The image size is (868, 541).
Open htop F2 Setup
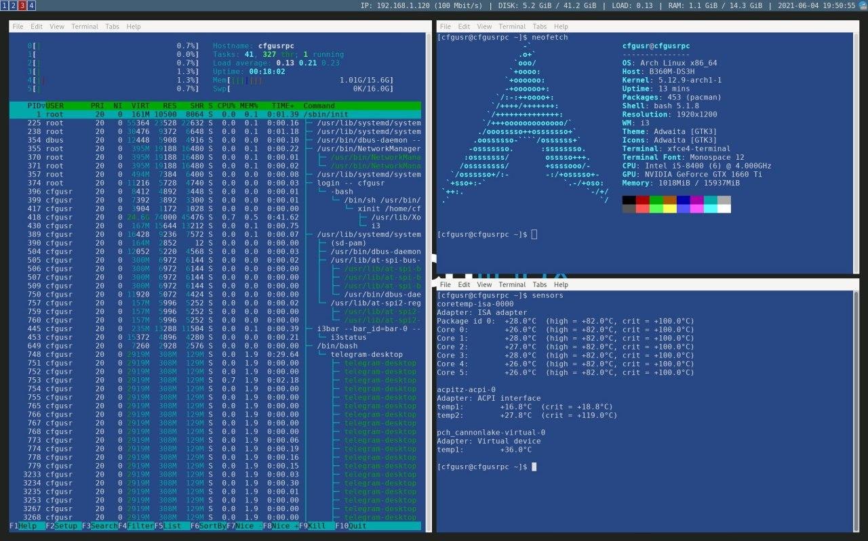pyautogui.click(x=64, y=526)
